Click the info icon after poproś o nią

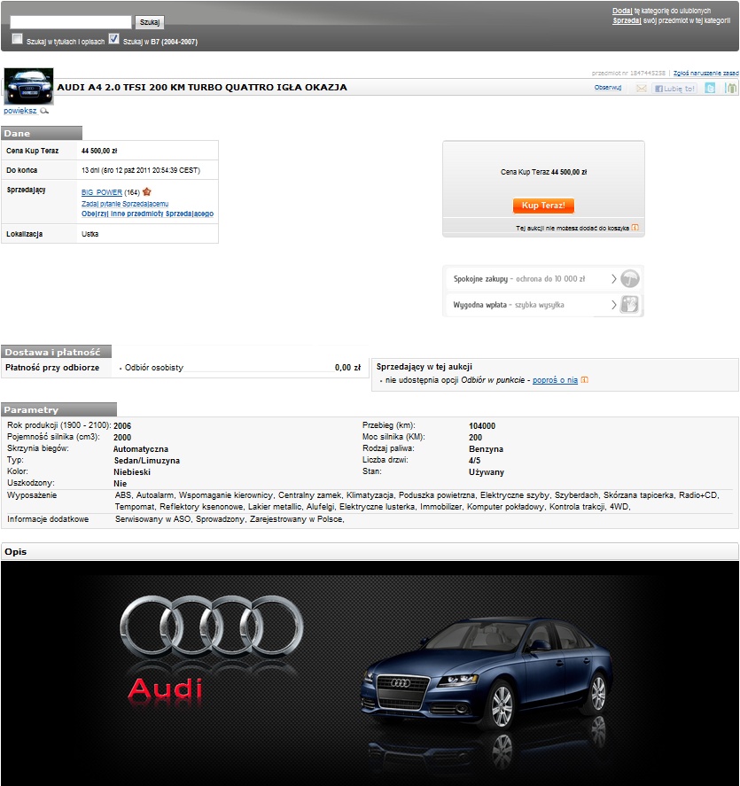pos(585,380)
